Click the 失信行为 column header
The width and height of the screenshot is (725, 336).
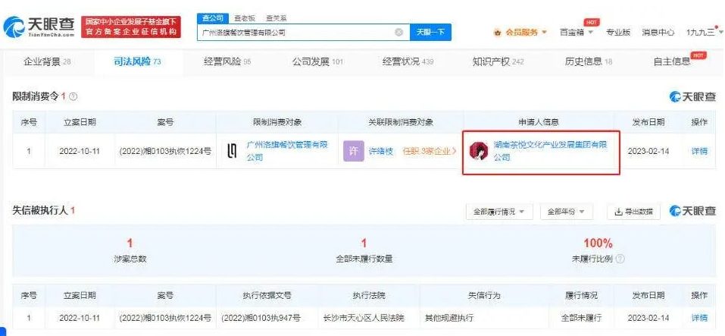(483, 295)
